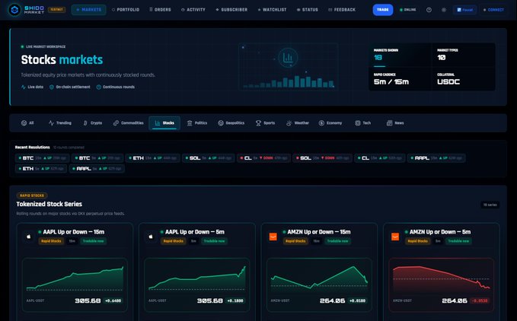Viewport: 517px width, 321px height.
Task: Click the Faucet button in header
Action: [464, 10]
